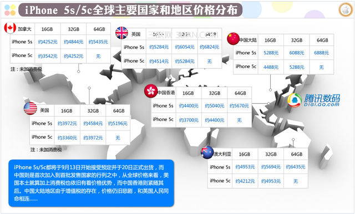Select the 美国 table label

coord(44,110)
